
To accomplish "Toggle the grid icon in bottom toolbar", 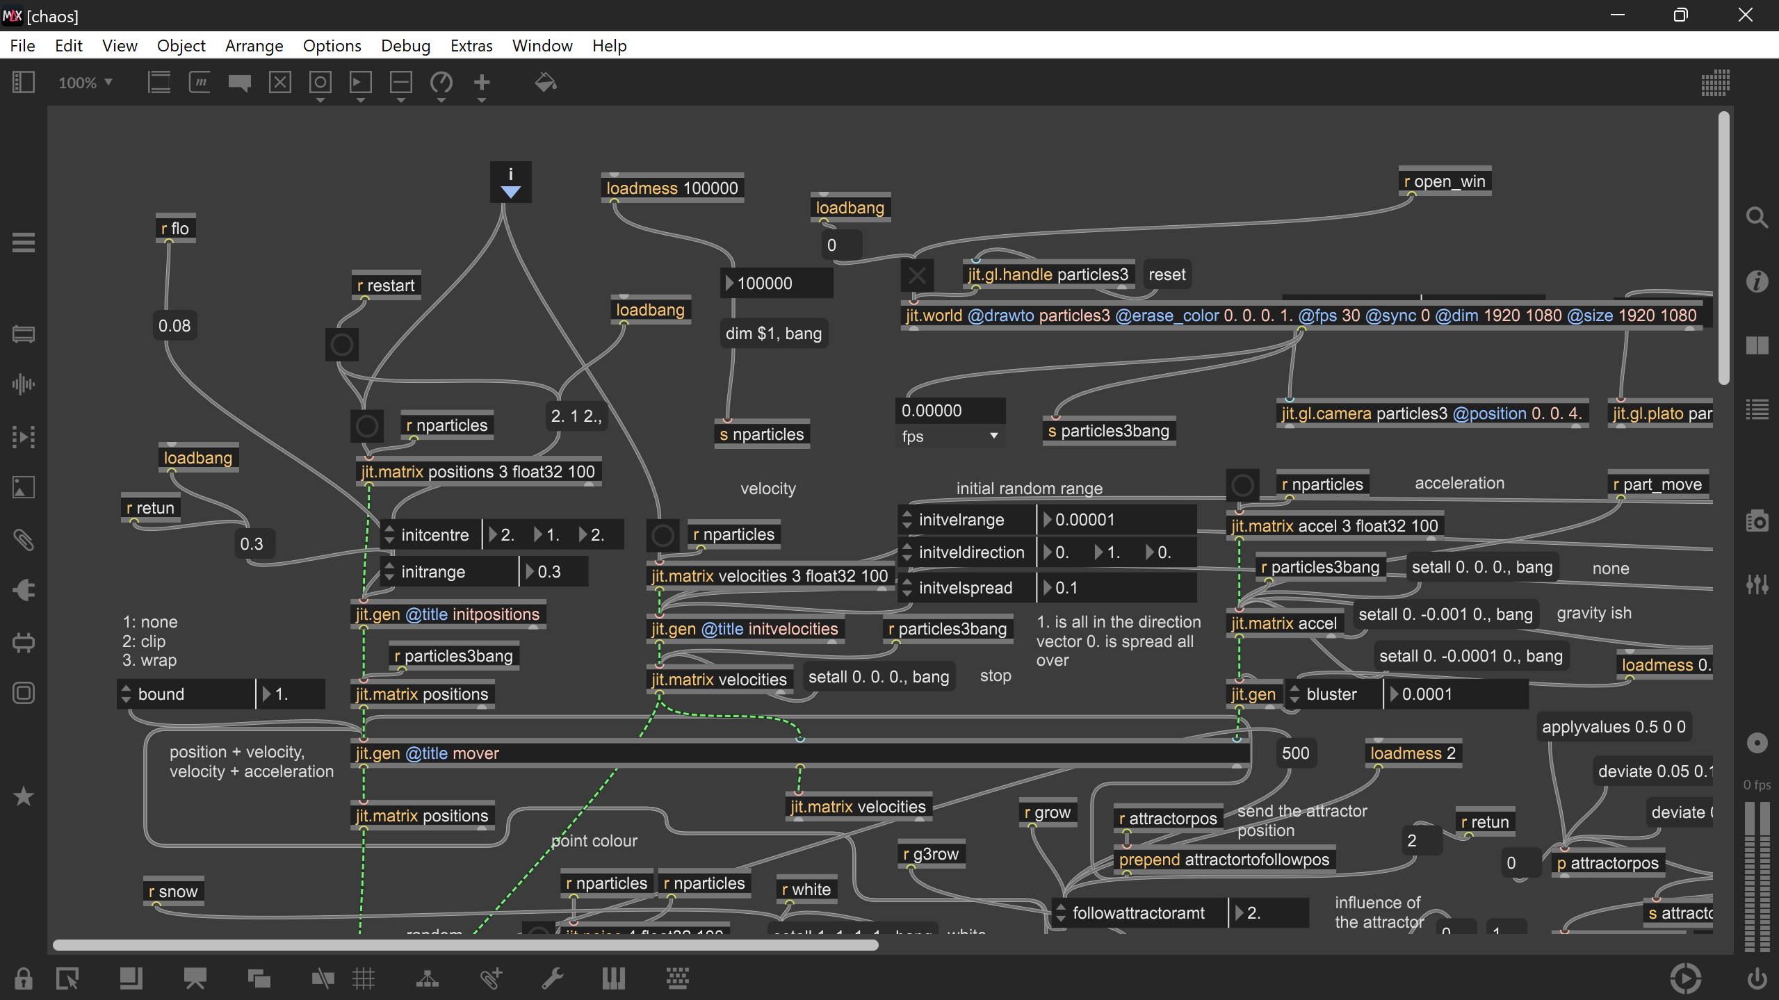I will 364,978.
